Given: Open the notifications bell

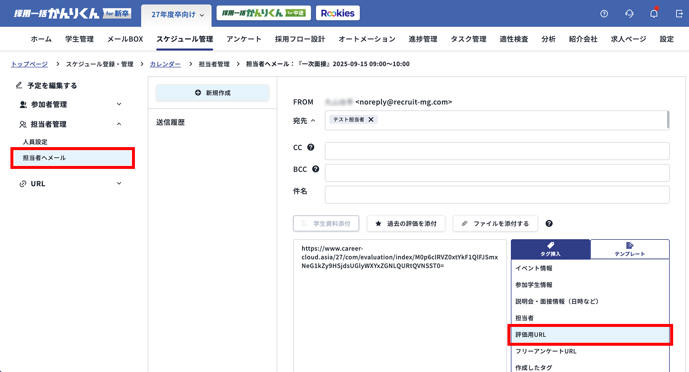Looking at the screenshot, I should tap(654, 14).
